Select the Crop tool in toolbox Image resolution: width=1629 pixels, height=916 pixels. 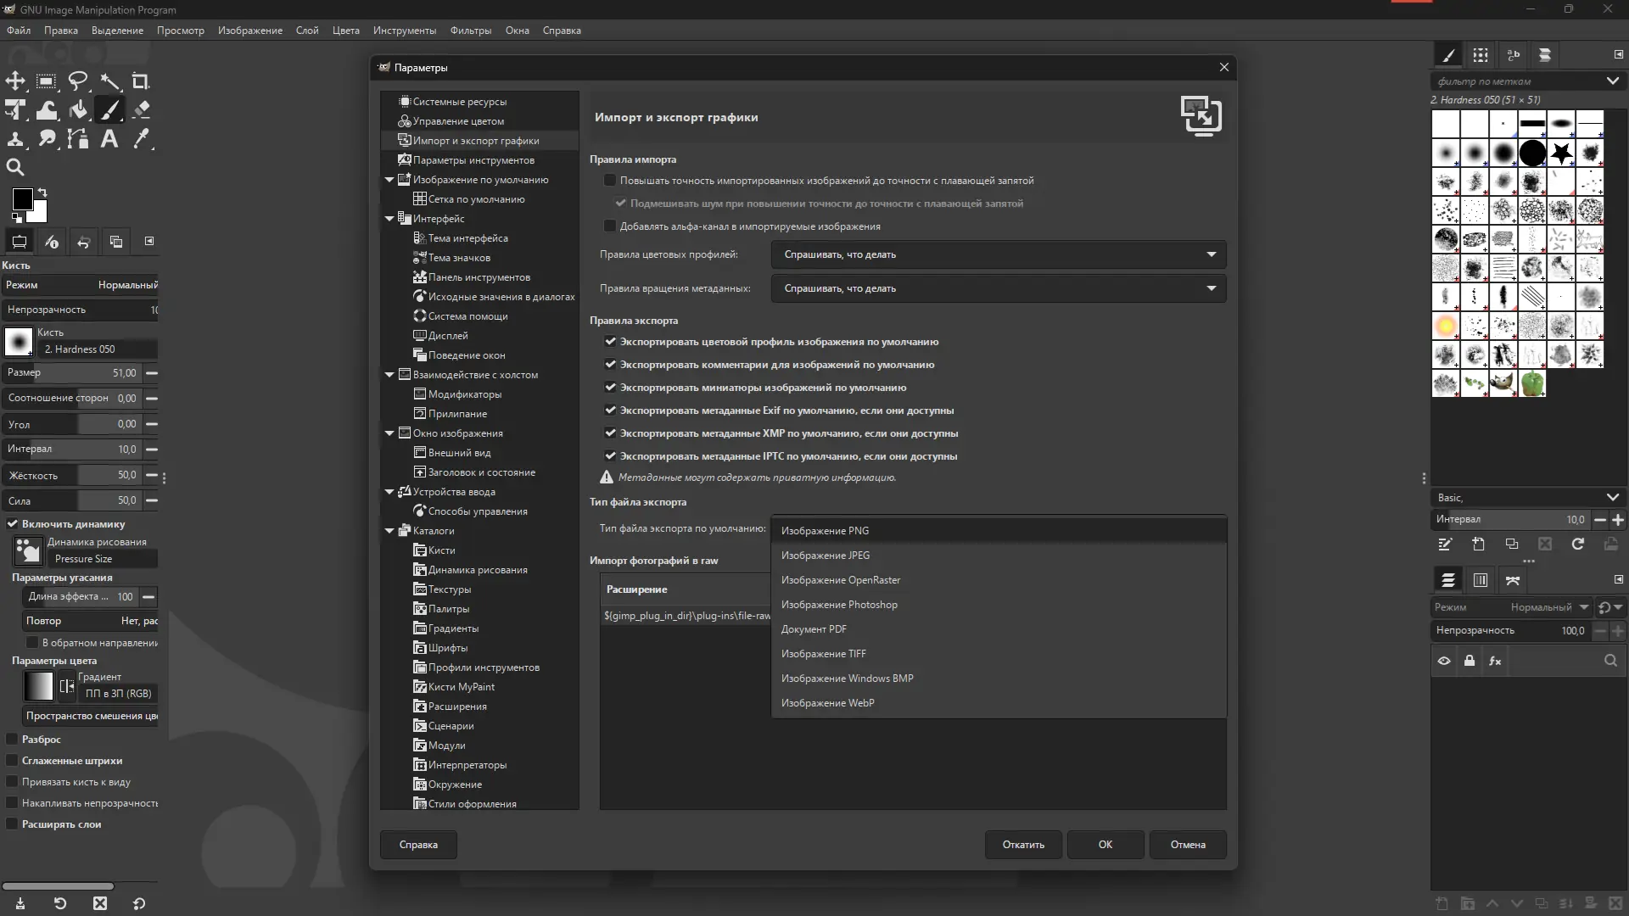click(140, 81)
